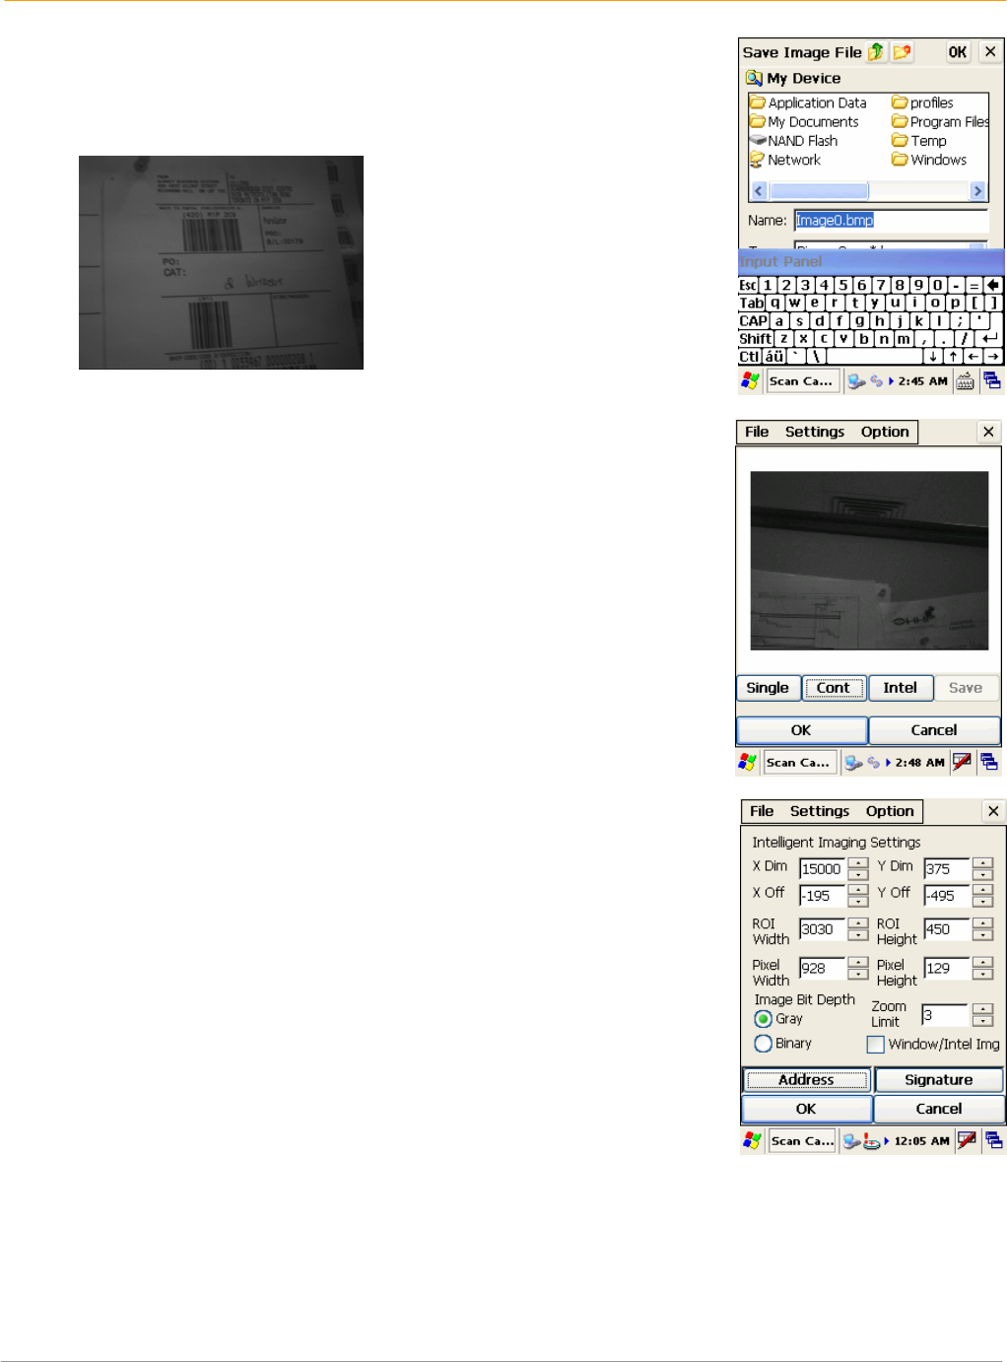Tap the Esc key on Input Panel
1007x1362 pixels.
click(x=748, y=285)
